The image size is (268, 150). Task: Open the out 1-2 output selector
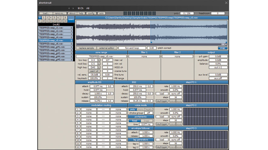218,67
